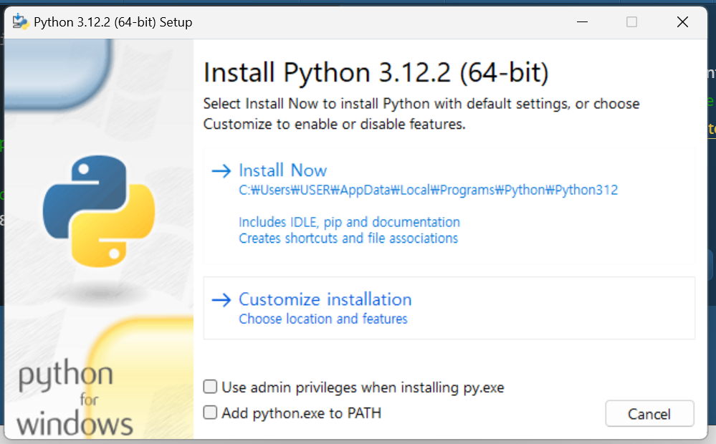
Task: Click 'Creates shortcuts and file associations' text
Action: coord(348,238)
